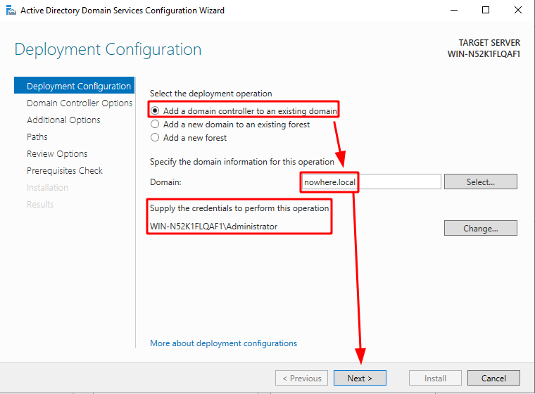Go to the Next > wizard page
The width and height of the screenshot is (535, 394).
click(360, 378)
